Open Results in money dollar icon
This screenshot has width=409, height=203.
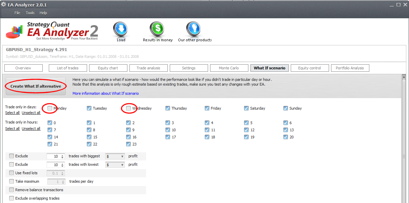tap(158, 29)
